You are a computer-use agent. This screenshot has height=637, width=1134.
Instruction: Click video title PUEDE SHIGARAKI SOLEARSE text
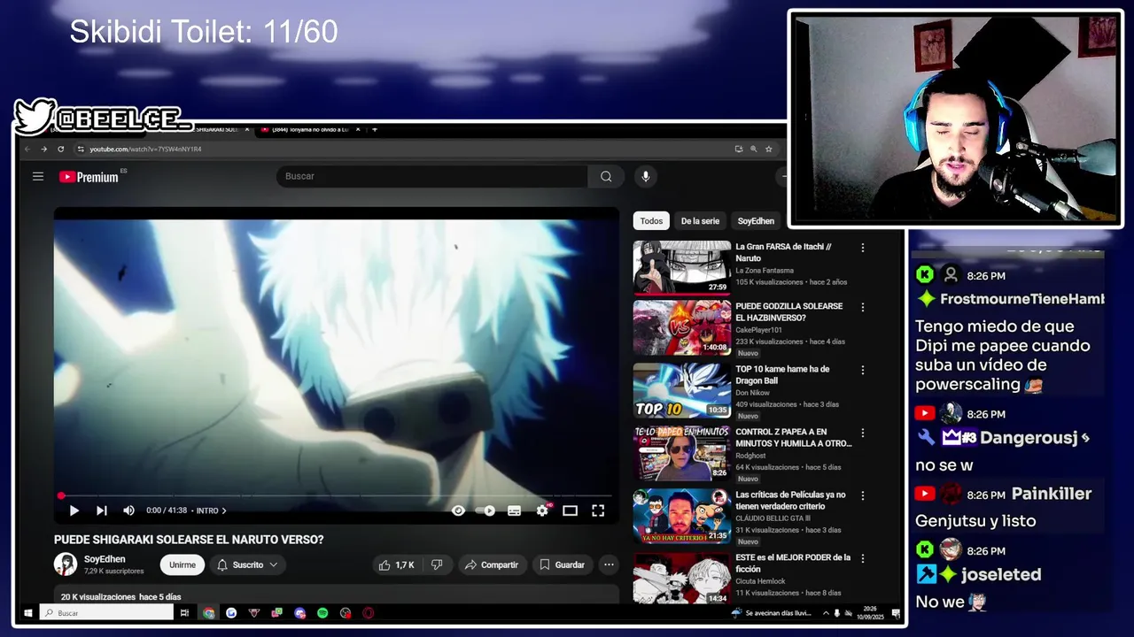[189, 539]
